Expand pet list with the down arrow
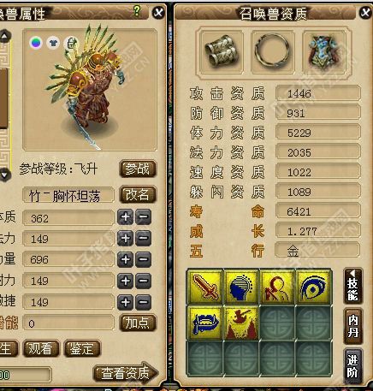This screenshot has width=373, height=391. (5, 174)
